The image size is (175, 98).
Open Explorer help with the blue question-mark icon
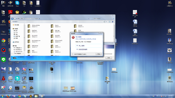(x=113, y=22)
